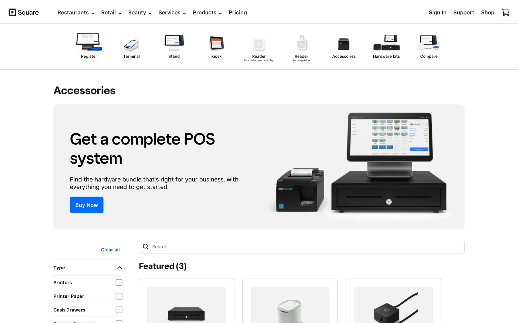Click the Clear all filters link
518x323 pixels.
click(110, 250)
